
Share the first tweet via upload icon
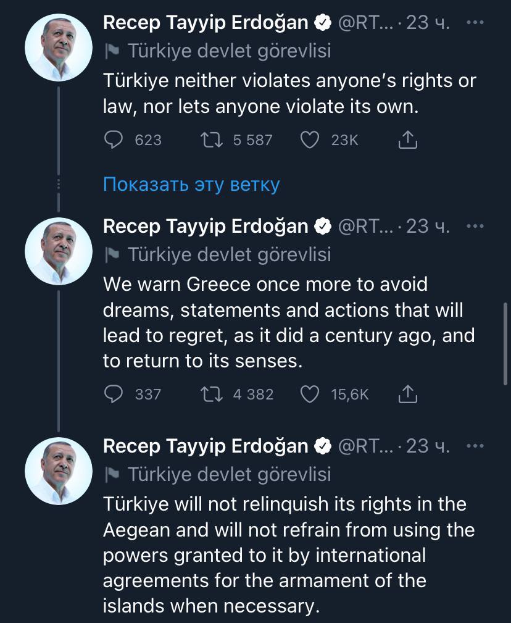pyautogui.click(x=407, y=140)
